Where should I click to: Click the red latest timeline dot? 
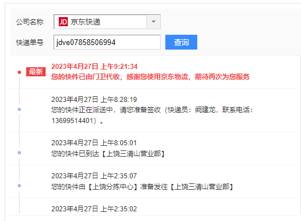pos(19,72)
